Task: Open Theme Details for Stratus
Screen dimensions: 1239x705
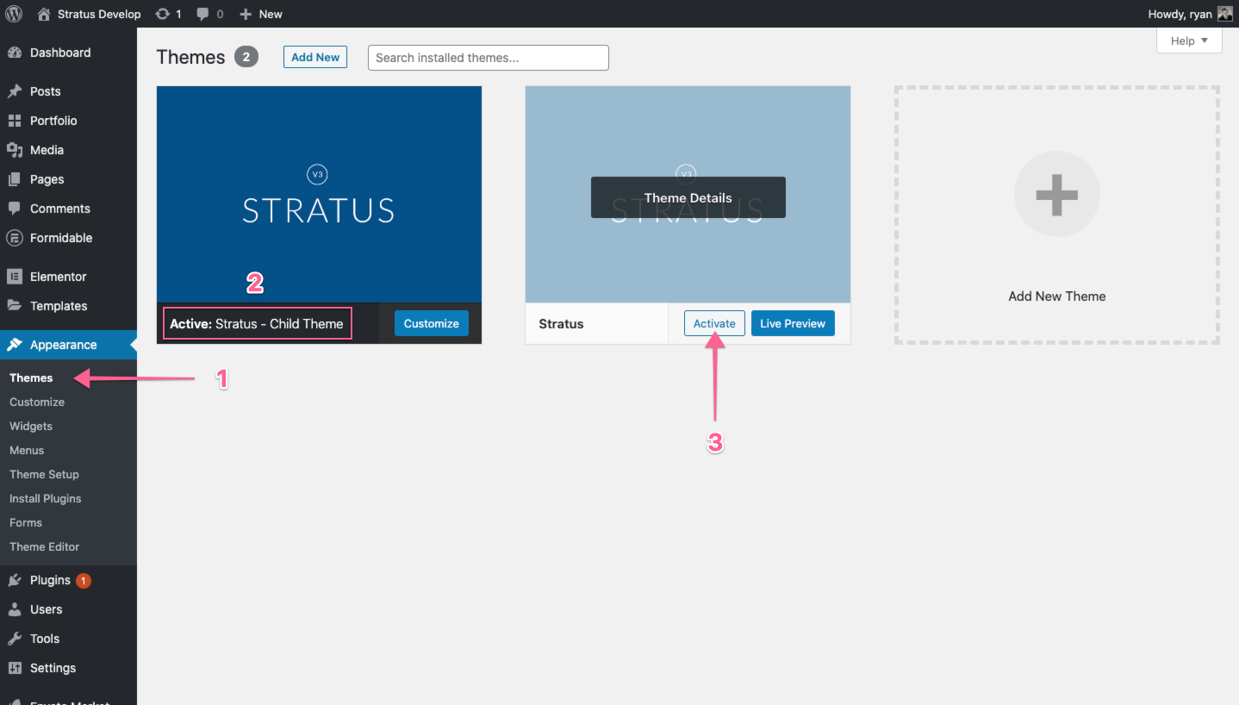Action: pyautogui.click(x=688, y=197)
